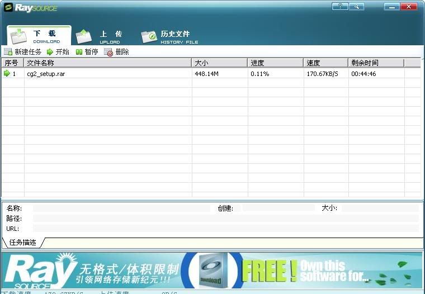Image resolution: width=425 pixels, height=294 pixels.
Task: Click the new task icon (新建任务)
Action: pyautogui.click(x=8, y=52)
